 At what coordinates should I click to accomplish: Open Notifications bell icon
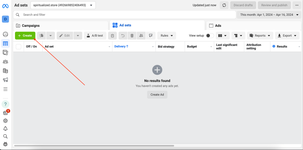coord(6,129)
